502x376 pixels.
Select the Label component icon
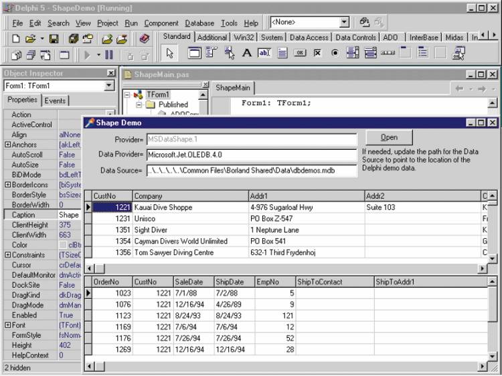click(x=246, y=53)
